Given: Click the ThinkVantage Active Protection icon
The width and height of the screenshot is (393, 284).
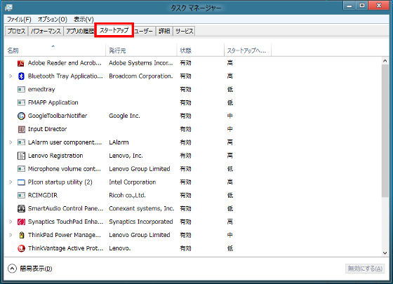Looking at the screenshot, I should 21,248.
